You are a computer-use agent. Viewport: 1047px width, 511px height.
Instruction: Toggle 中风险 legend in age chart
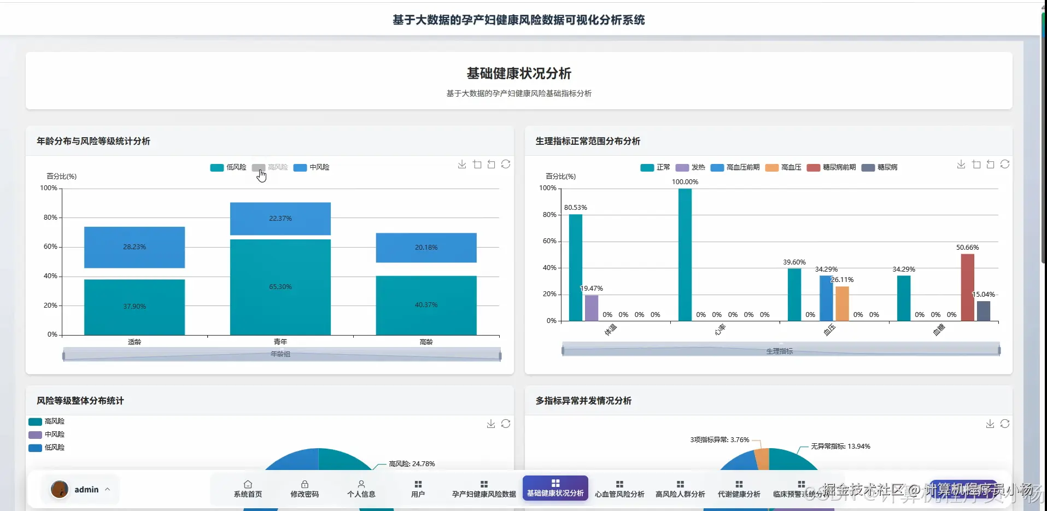coord(311,167)
